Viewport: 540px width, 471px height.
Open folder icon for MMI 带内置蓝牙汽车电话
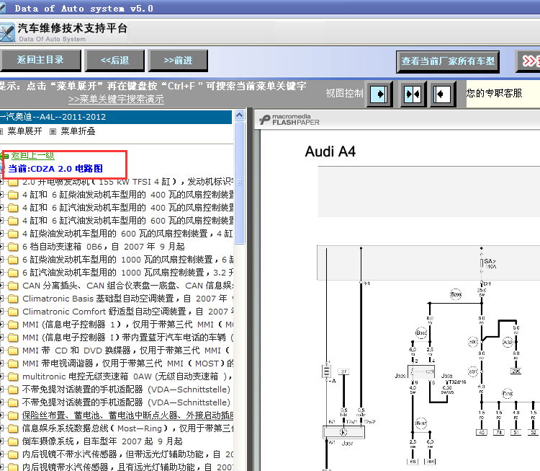(x=13, y=338)
